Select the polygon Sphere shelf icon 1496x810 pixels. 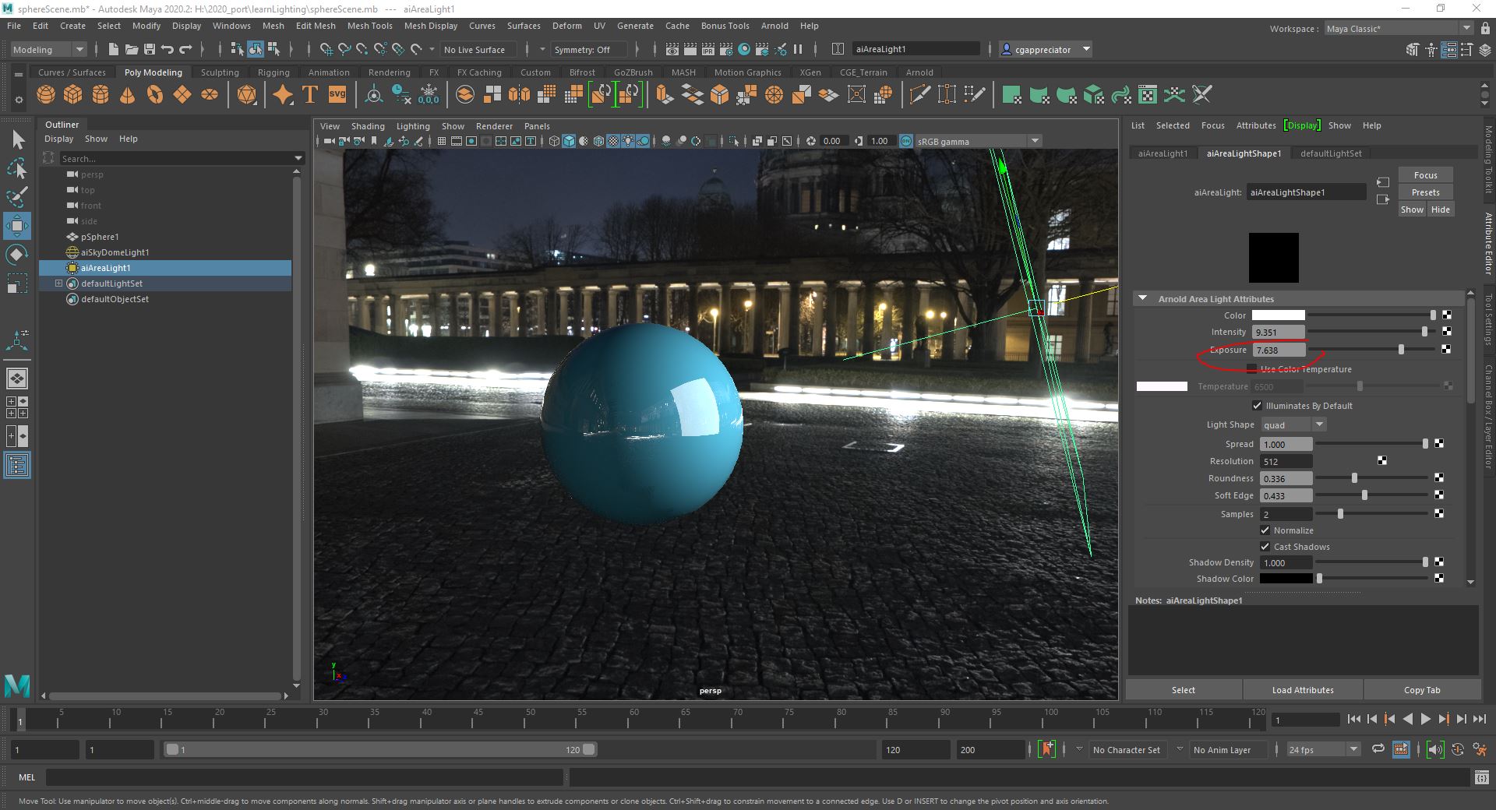tap(45, 94)
